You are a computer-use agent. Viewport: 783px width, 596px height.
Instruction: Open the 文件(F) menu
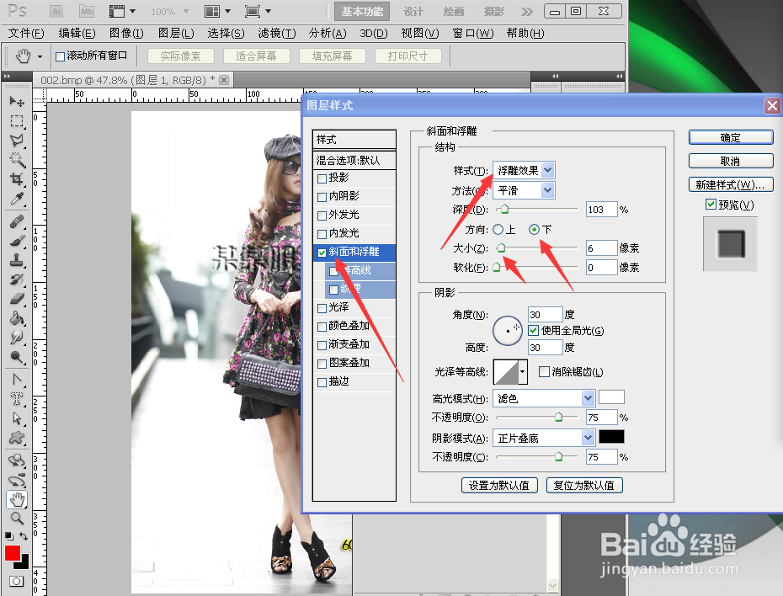point(26,34)
